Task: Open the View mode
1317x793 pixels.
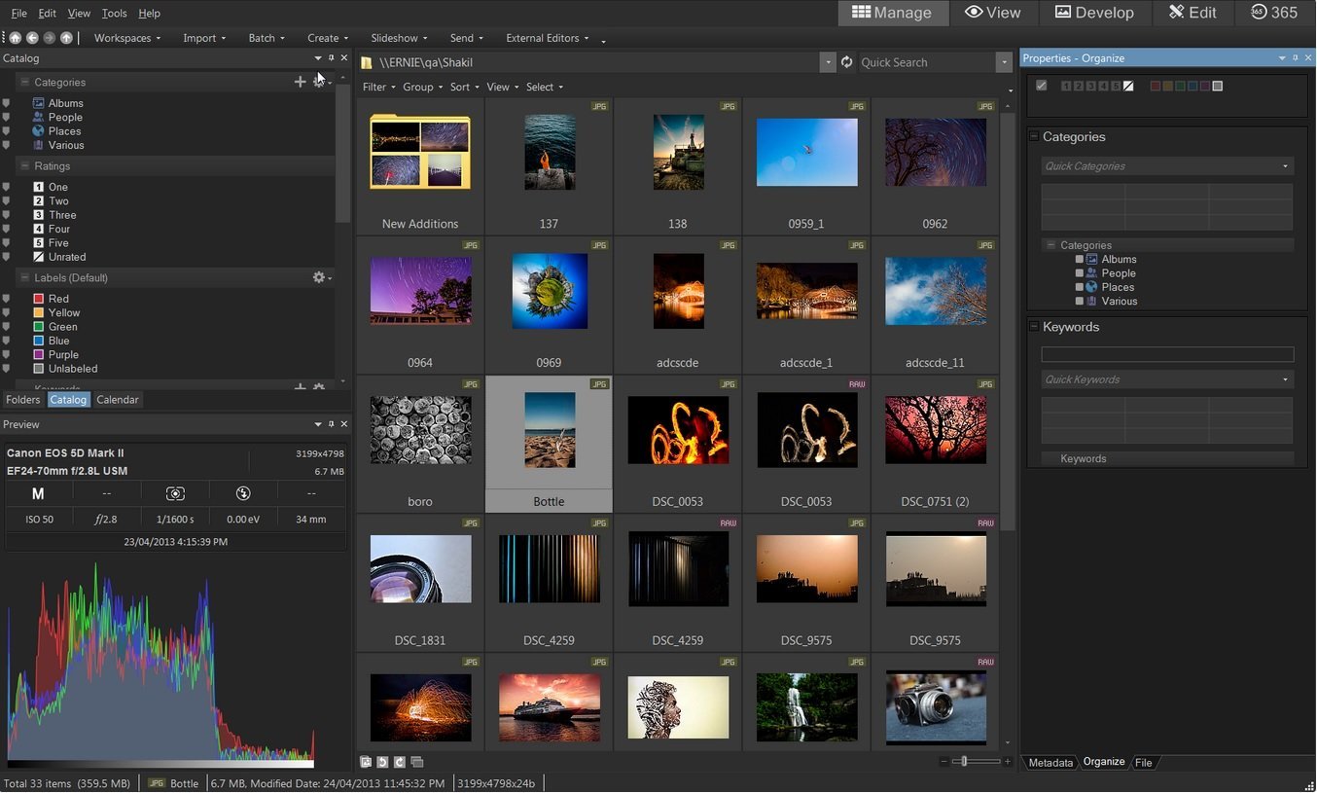Action: pyautogui.click(x=993, y=13)
